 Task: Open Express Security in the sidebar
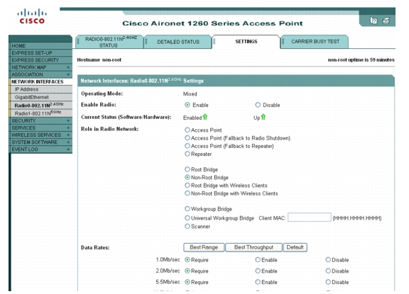click(x=40, y=60)
